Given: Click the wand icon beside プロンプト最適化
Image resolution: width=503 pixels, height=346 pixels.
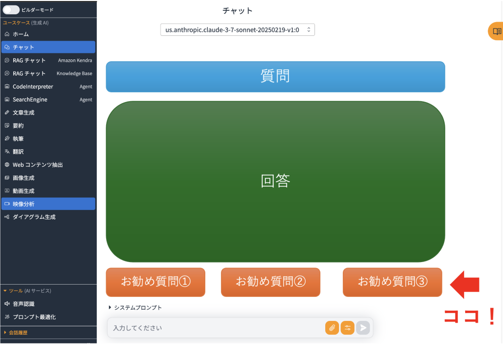Looking at the screenshot, I should click(x=7, y=317).
